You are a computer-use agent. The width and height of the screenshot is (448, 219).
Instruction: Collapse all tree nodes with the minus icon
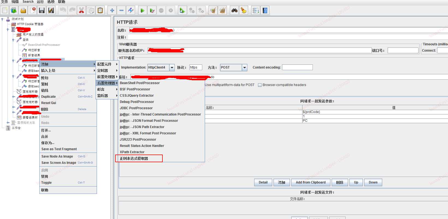[121, 10]
